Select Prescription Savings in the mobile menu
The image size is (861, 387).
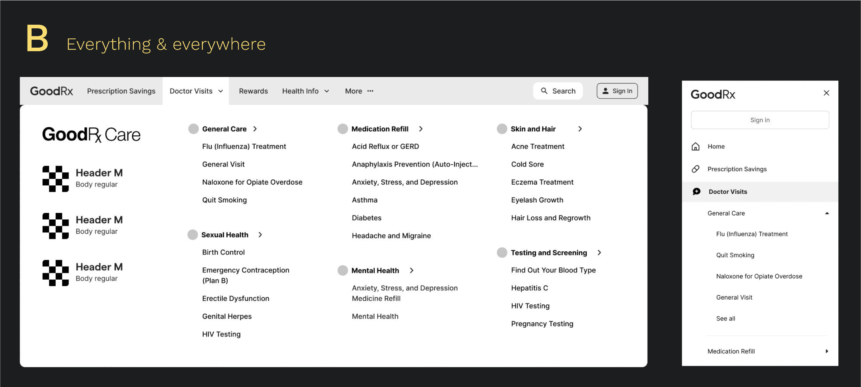737,169
